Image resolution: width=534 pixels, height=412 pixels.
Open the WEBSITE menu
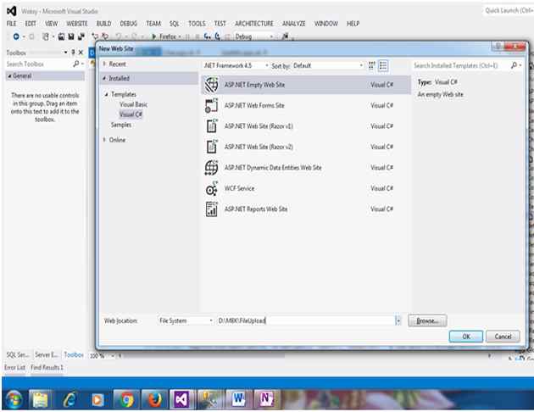pos(76,24)
